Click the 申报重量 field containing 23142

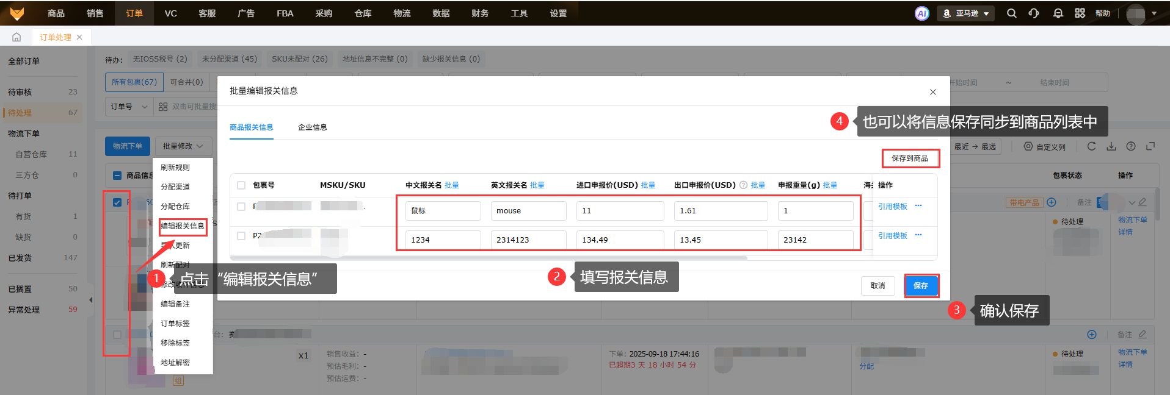coord(816,240)
